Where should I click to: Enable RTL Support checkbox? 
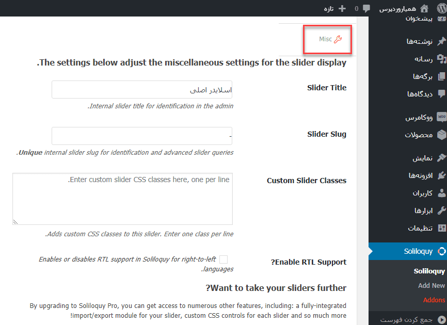tap(223, 259)
